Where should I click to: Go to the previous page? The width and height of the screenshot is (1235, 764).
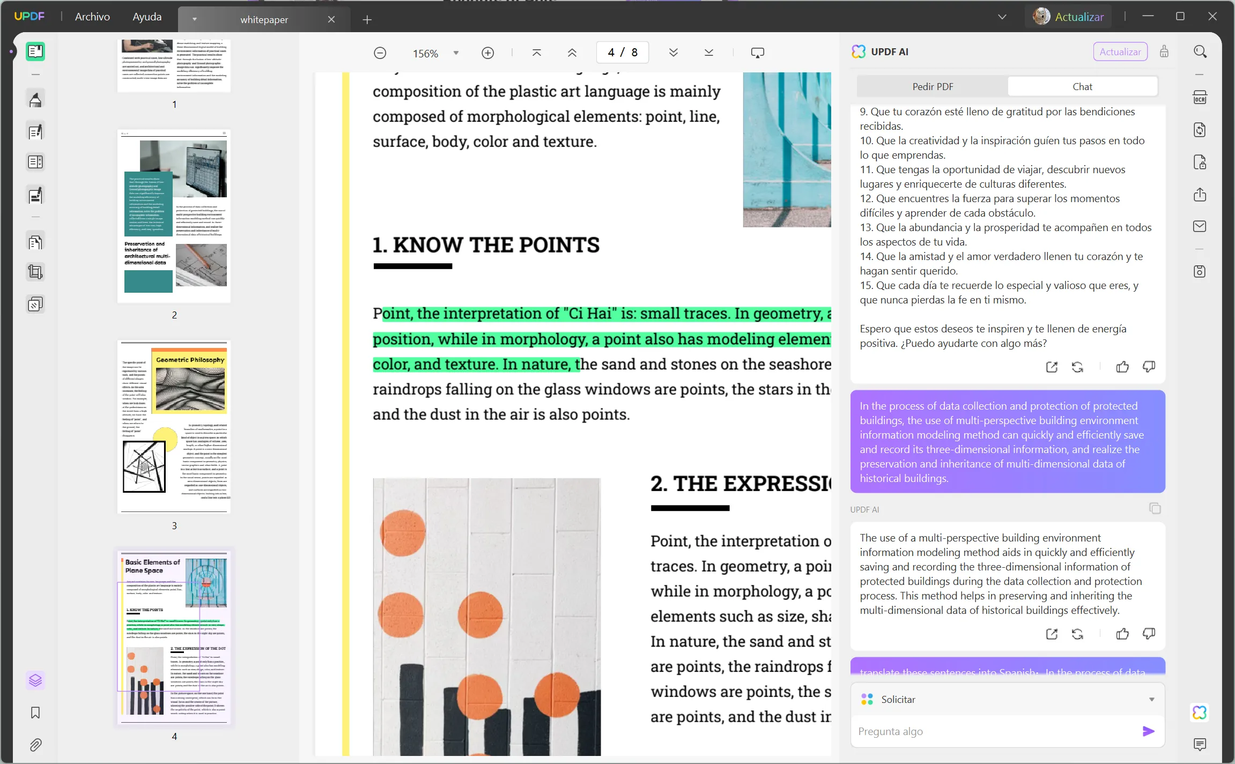(x=572, y=53)
